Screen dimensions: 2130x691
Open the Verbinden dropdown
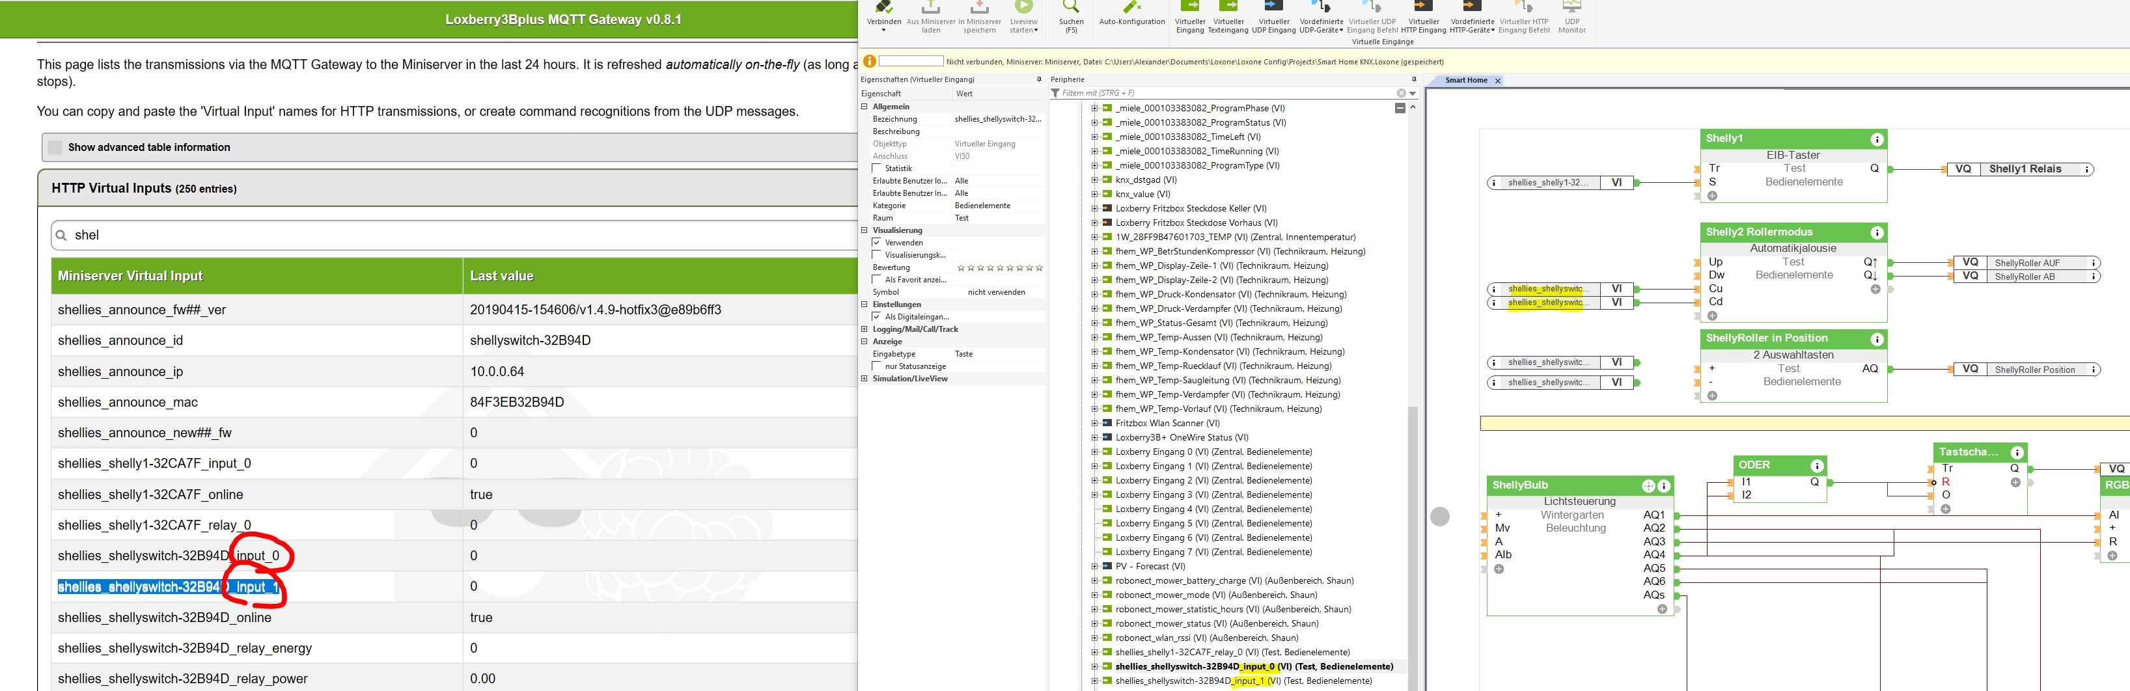point(883,31)
